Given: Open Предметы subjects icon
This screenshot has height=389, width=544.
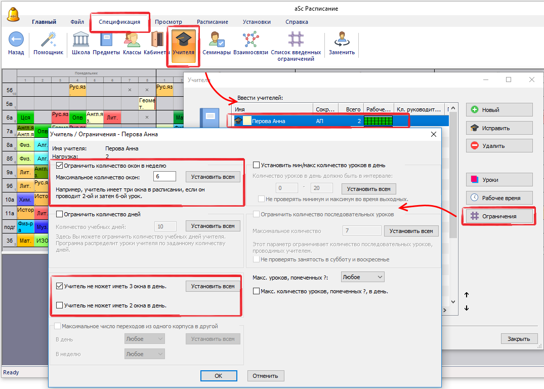Looking at the screenshot, I should click(106, 40).
